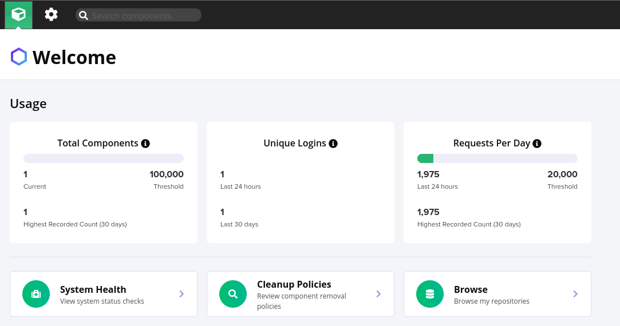Click the '20,000' threshold value
This screenshot has height=326, width=620.
562,174
